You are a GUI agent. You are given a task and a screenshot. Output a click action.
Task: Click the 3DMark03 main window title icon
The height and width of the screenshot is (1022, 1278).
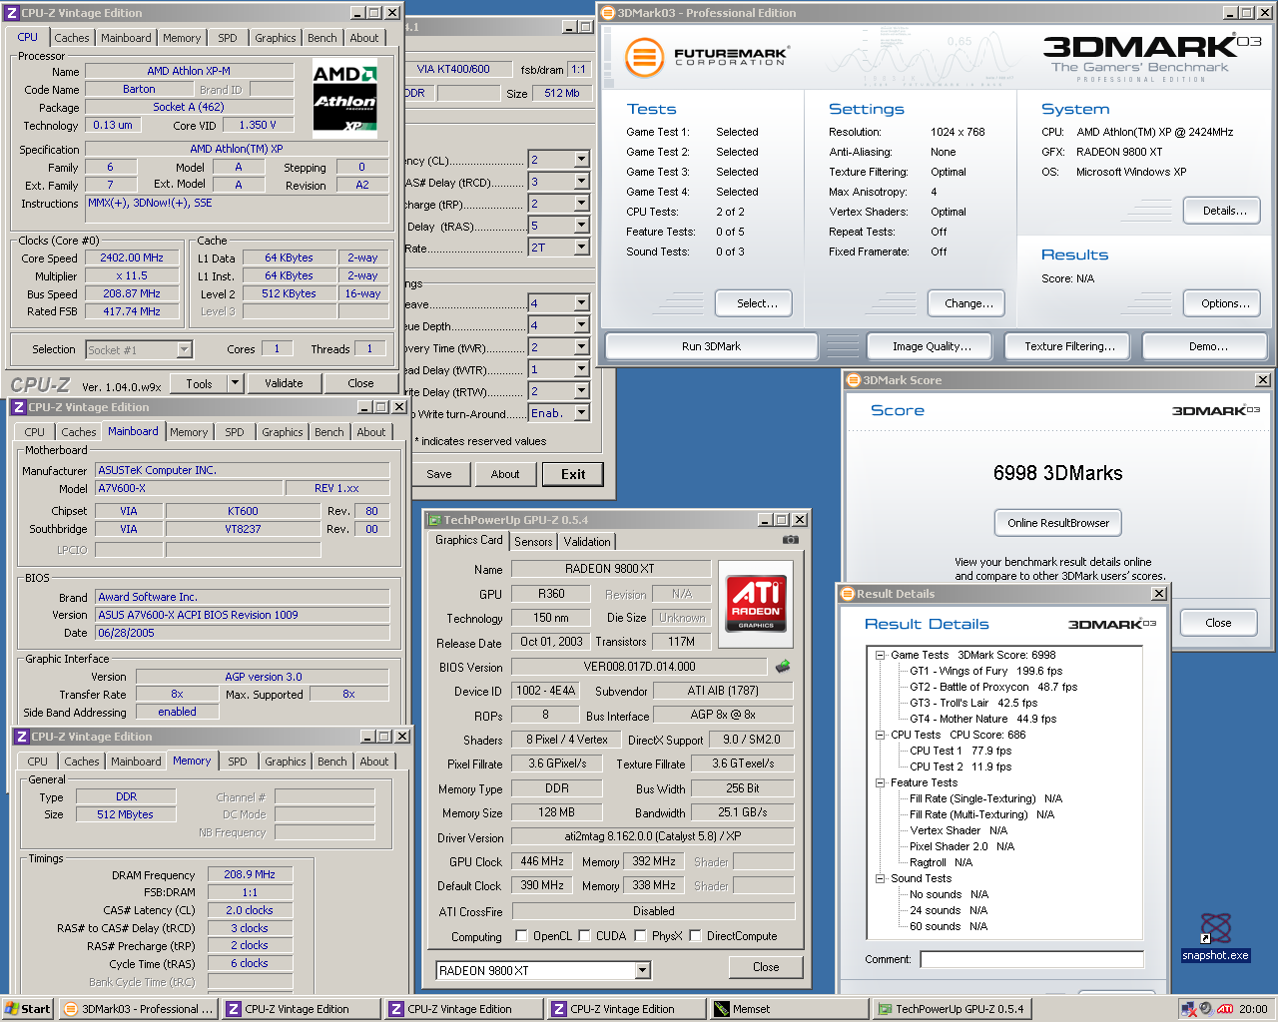607,12
